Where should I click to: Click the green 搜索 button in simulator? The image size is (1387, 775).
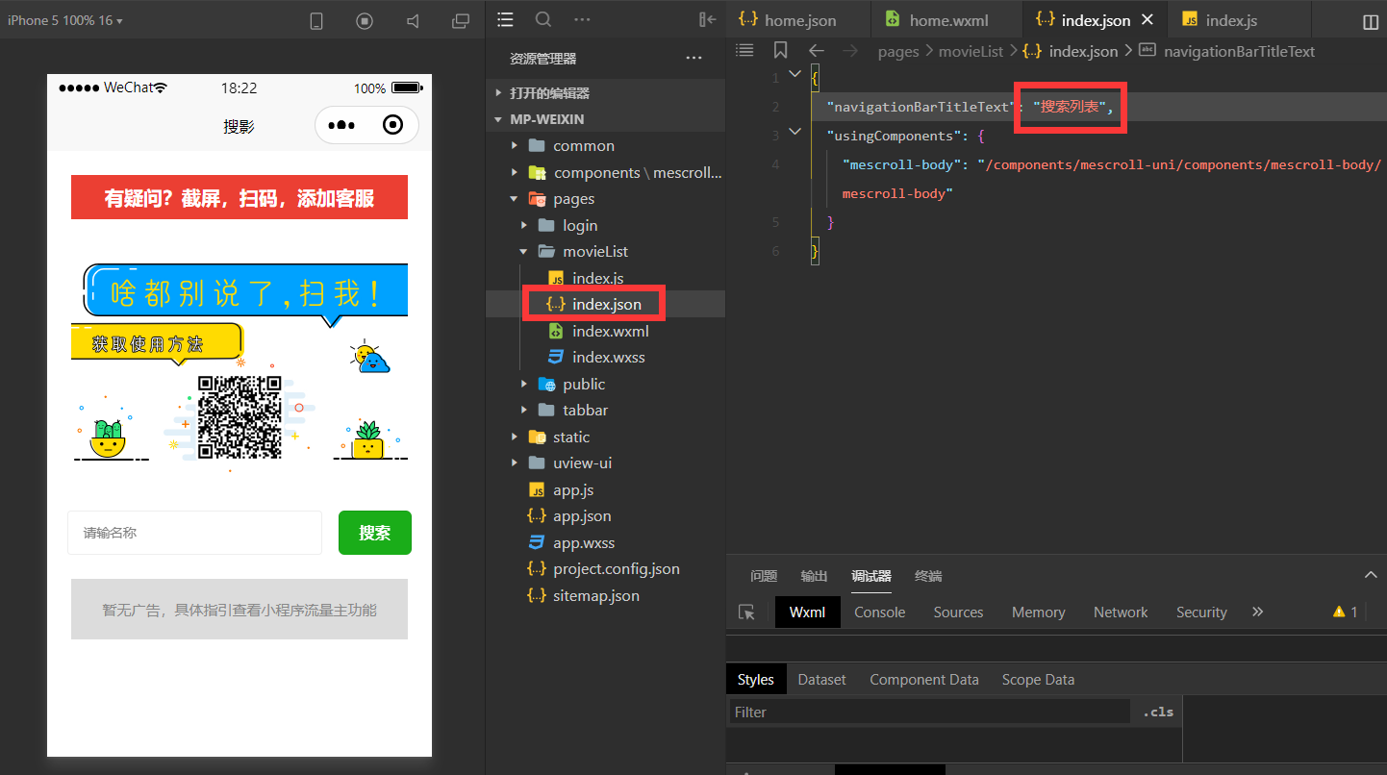pos(375,533)
